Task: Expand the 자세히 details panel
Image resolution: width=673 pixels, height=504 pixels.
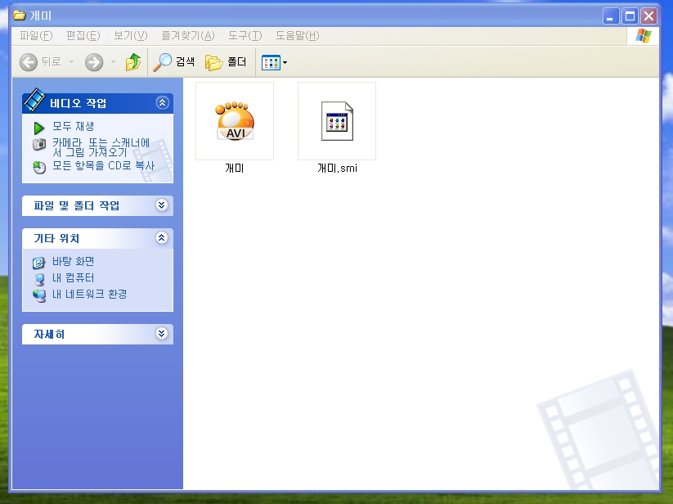Action: tap(161, 334)
